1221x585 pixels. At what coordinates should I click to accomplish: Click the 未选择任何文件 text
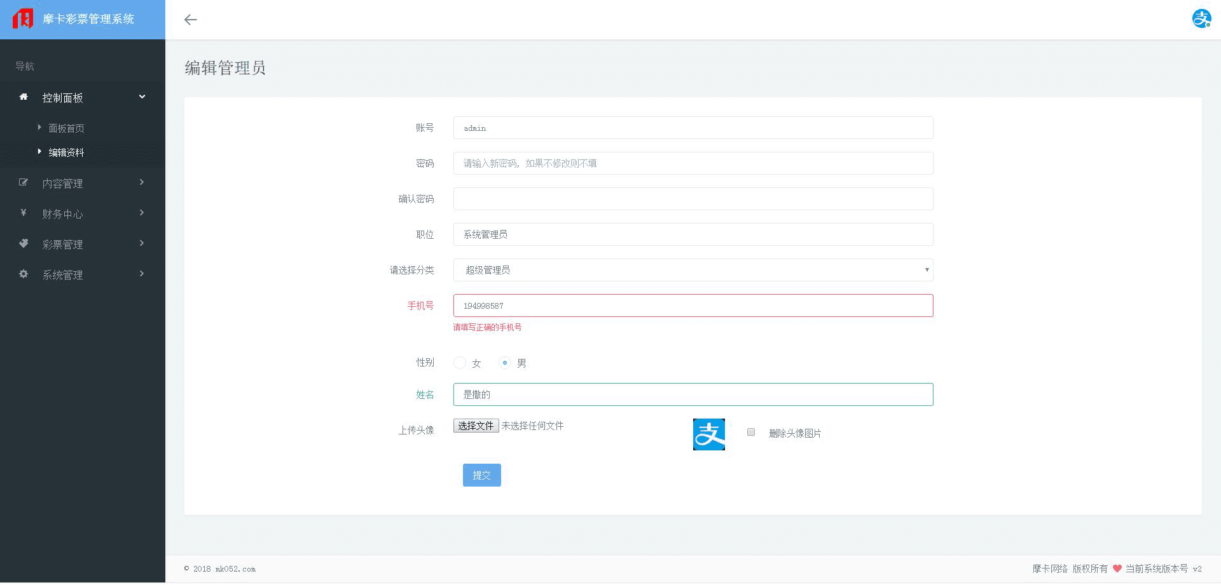point(532,426)
